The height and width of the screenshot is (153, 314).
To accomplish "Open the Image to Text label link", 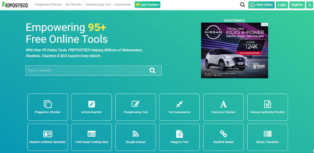I will point(179,142).
